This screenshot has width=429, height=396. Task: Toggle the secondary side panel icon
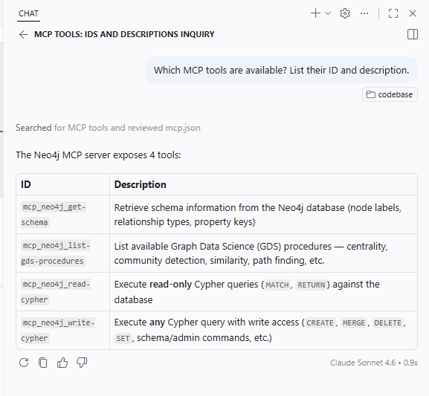pyautogui.click(x=413, y=34)
